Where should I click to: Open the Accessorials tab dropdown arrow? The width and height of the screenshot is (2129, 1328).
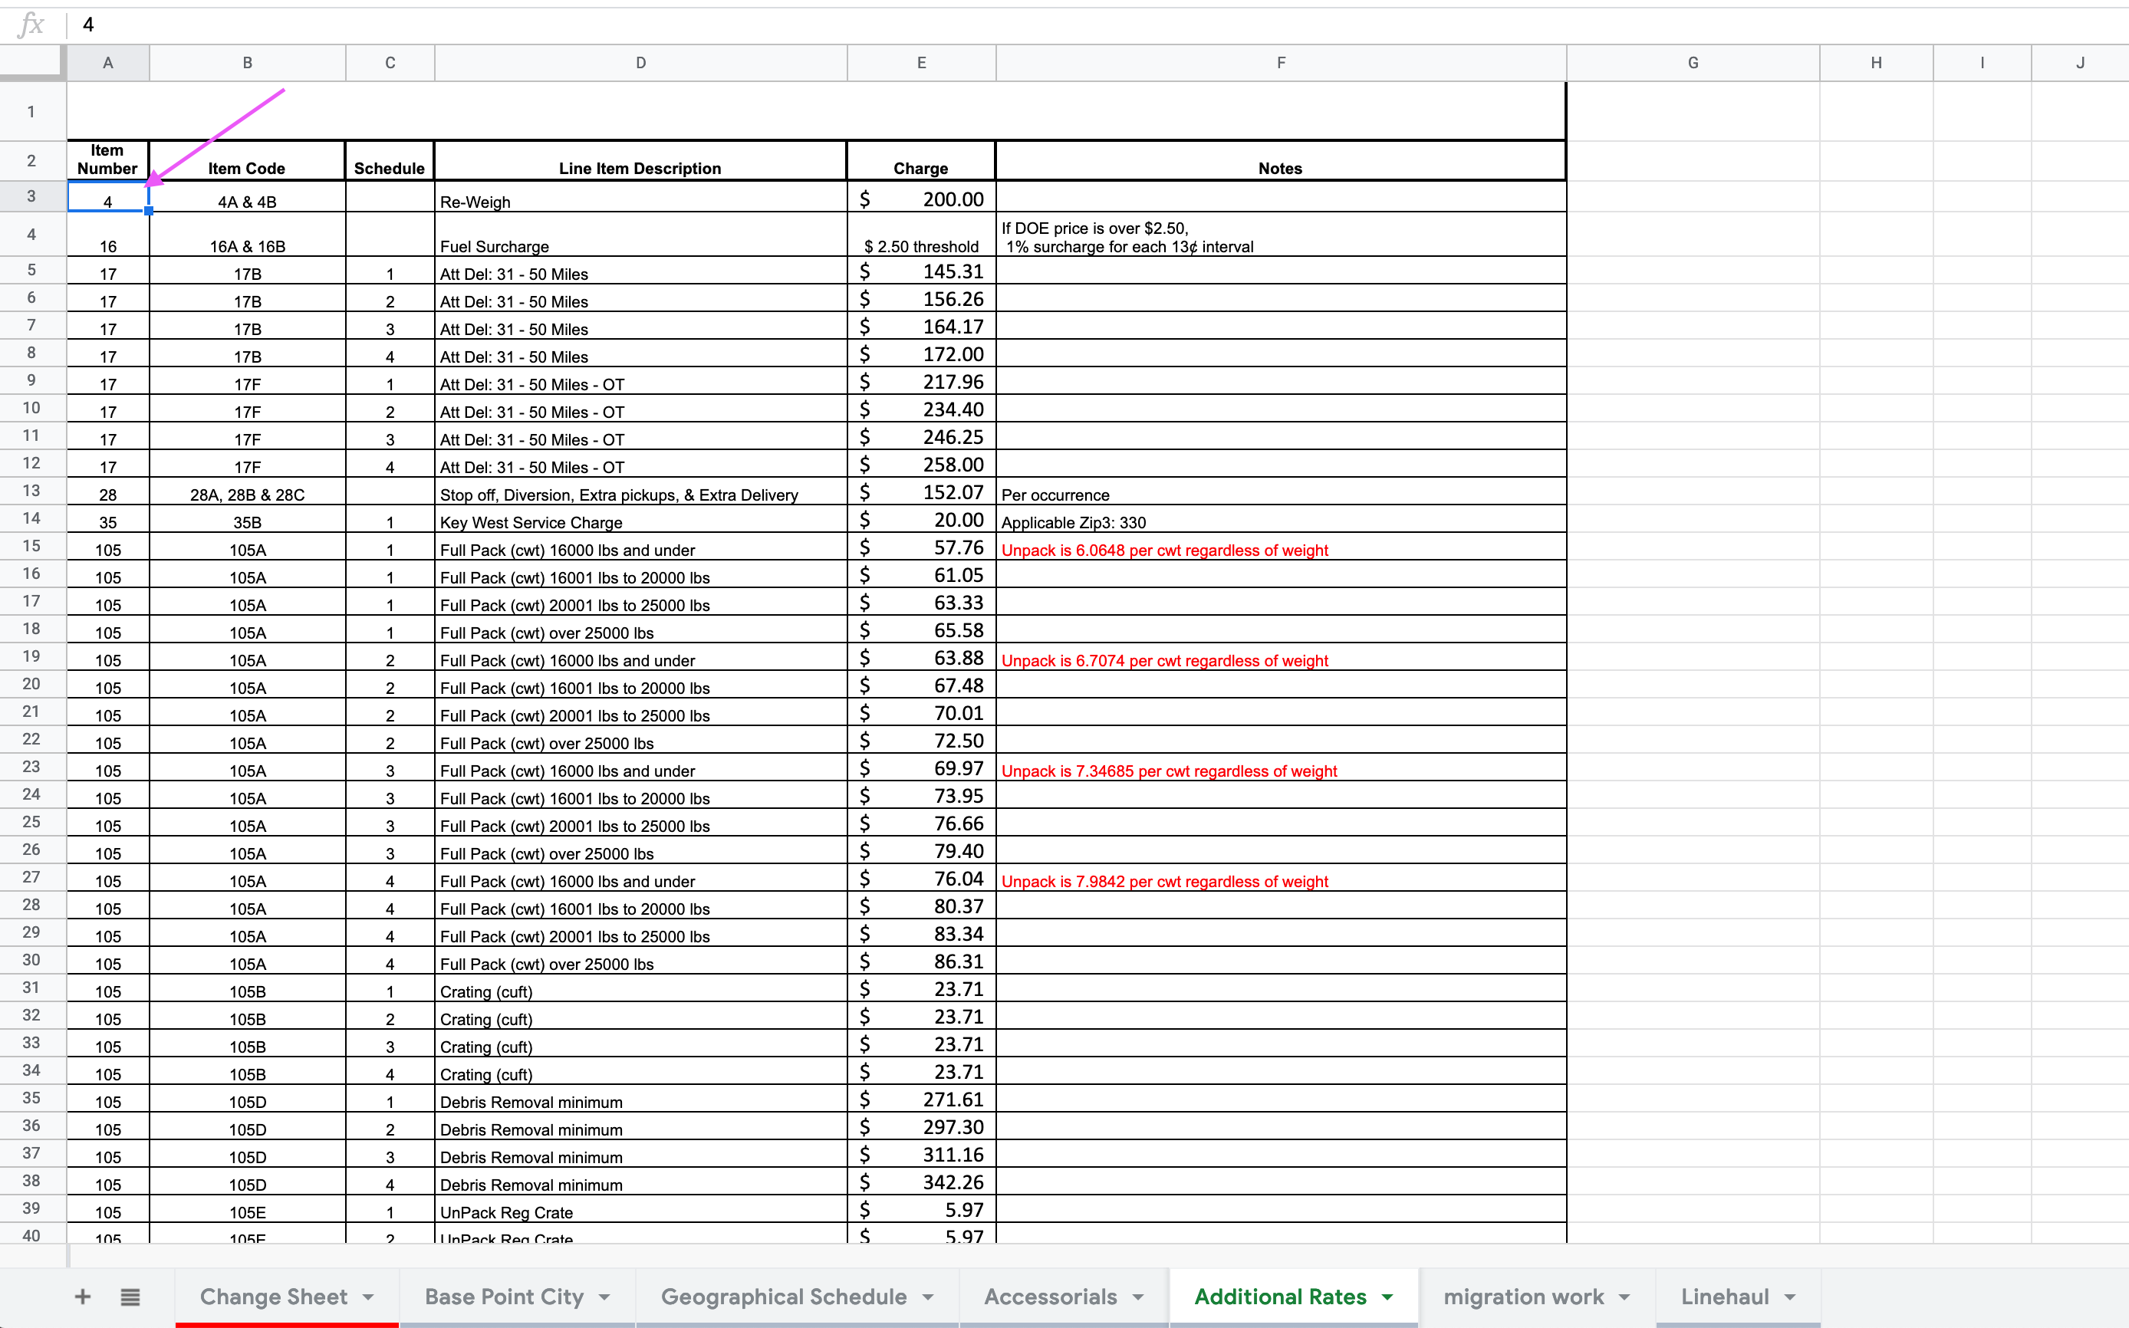pyautogui.click(x=1137, y=1297)
